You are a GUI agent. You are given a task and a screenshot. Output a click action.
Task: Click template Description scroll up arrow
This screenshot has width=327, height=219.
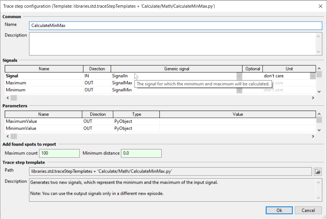(x=318, y=182)
